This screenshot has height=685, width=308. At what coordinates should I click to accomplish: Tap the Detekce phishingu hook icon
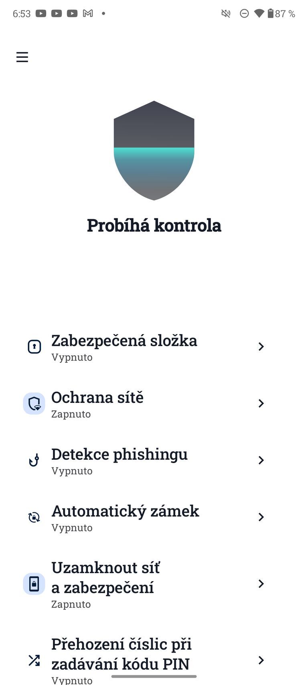pos(34,460)
